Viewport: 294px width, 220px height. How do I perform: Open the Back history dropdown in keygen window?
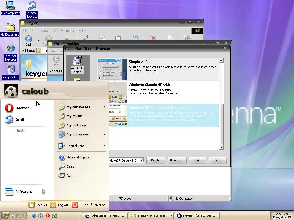(39, 41)
